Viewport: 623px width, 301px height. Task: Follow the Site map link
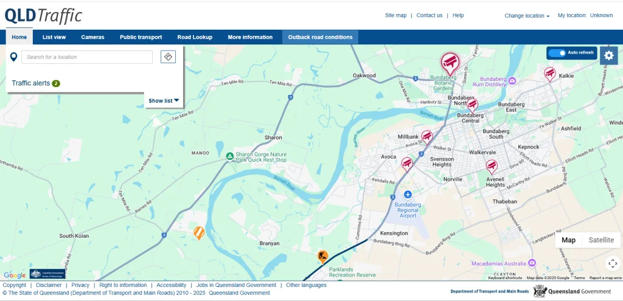click(395, 15)
